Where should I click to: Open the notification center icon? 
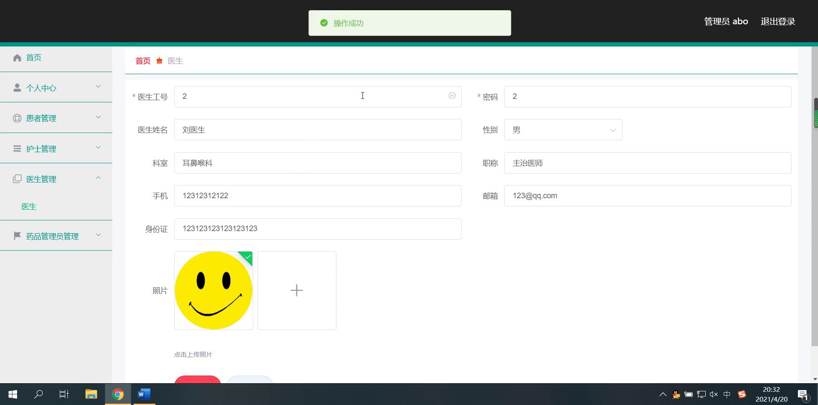803,394
